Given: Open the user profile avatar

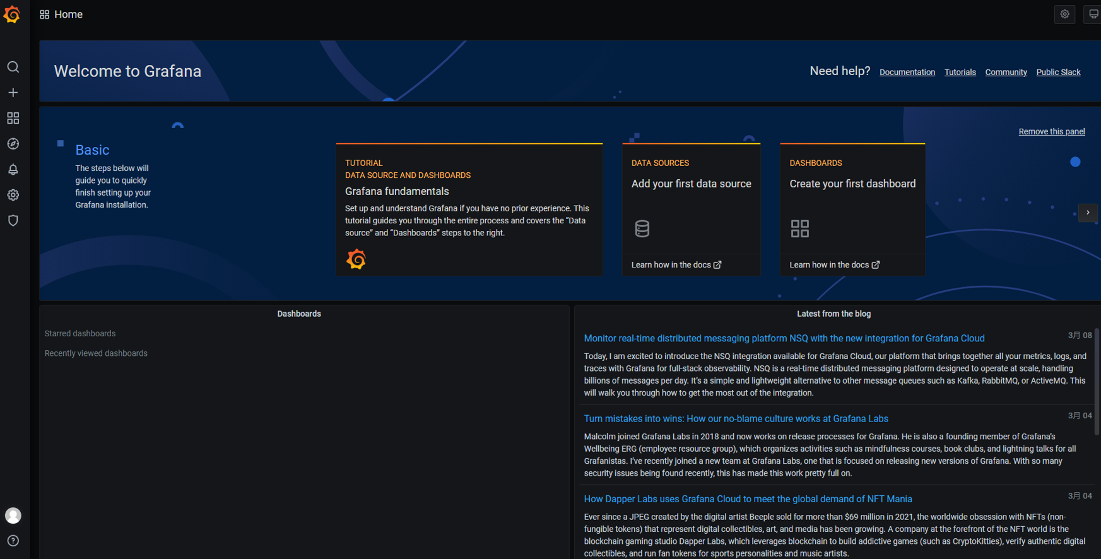Looking at the screenshot, I should point(13,515).
